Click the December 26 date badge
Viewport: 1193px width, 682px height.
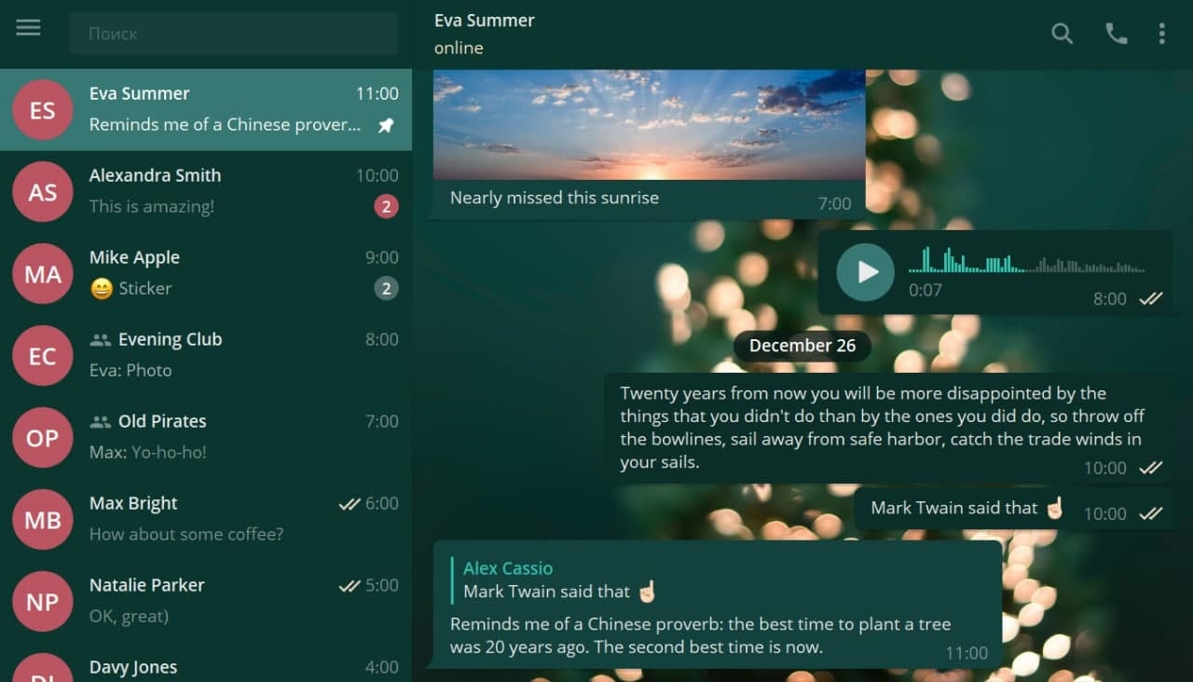click(802, 346)
